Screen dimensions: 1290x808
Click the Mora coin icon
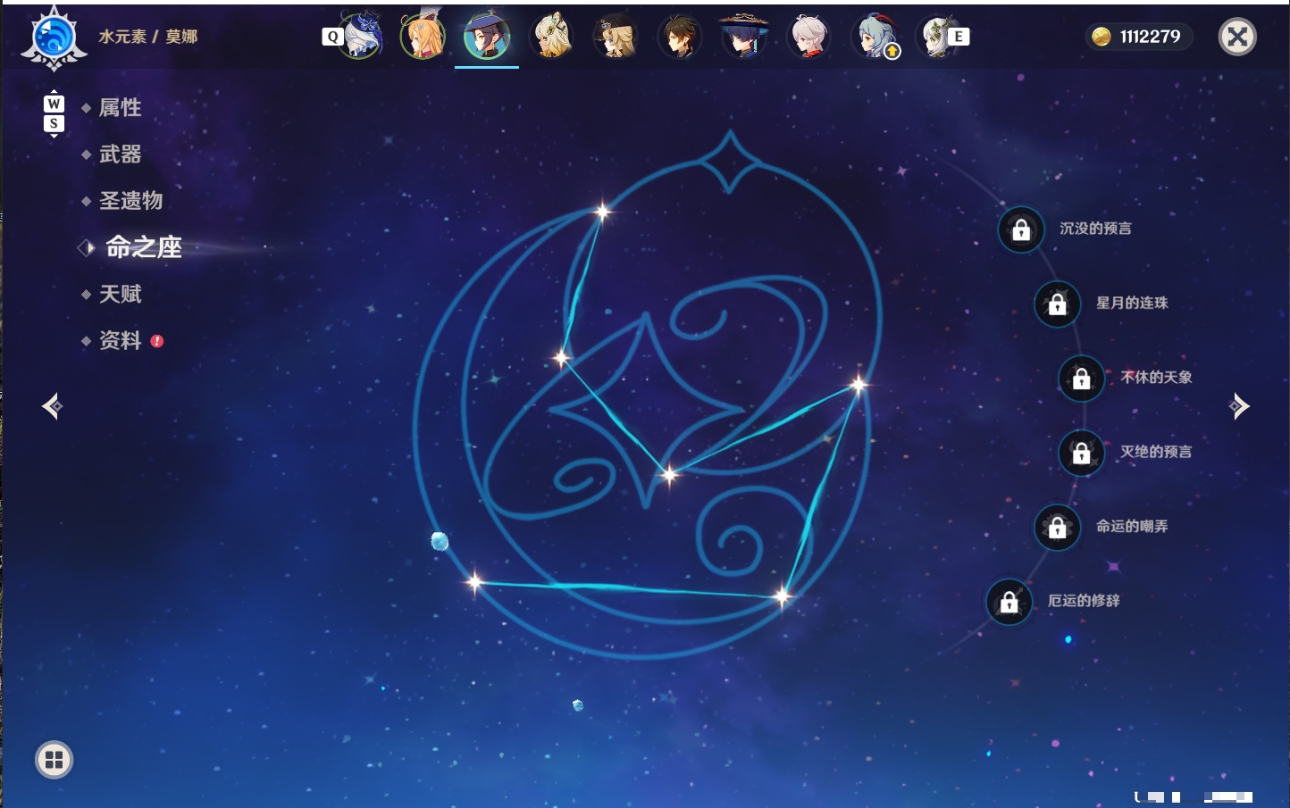pos(1102,37)
